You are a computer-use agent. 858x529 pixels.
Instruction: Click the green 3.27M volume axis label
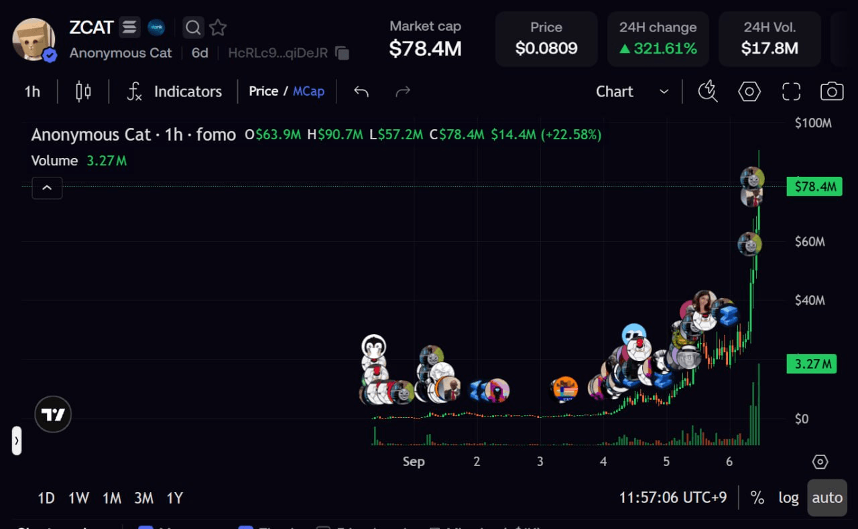pyautogui.click(x=812, y=364)
